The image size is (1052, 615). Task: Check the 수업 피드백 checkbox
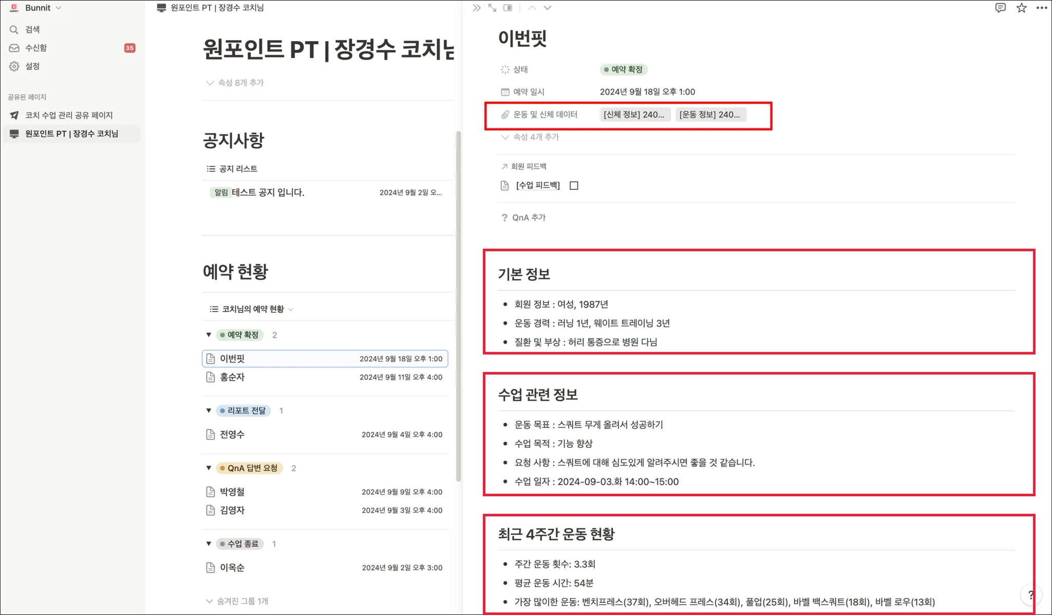coord(574,185)
